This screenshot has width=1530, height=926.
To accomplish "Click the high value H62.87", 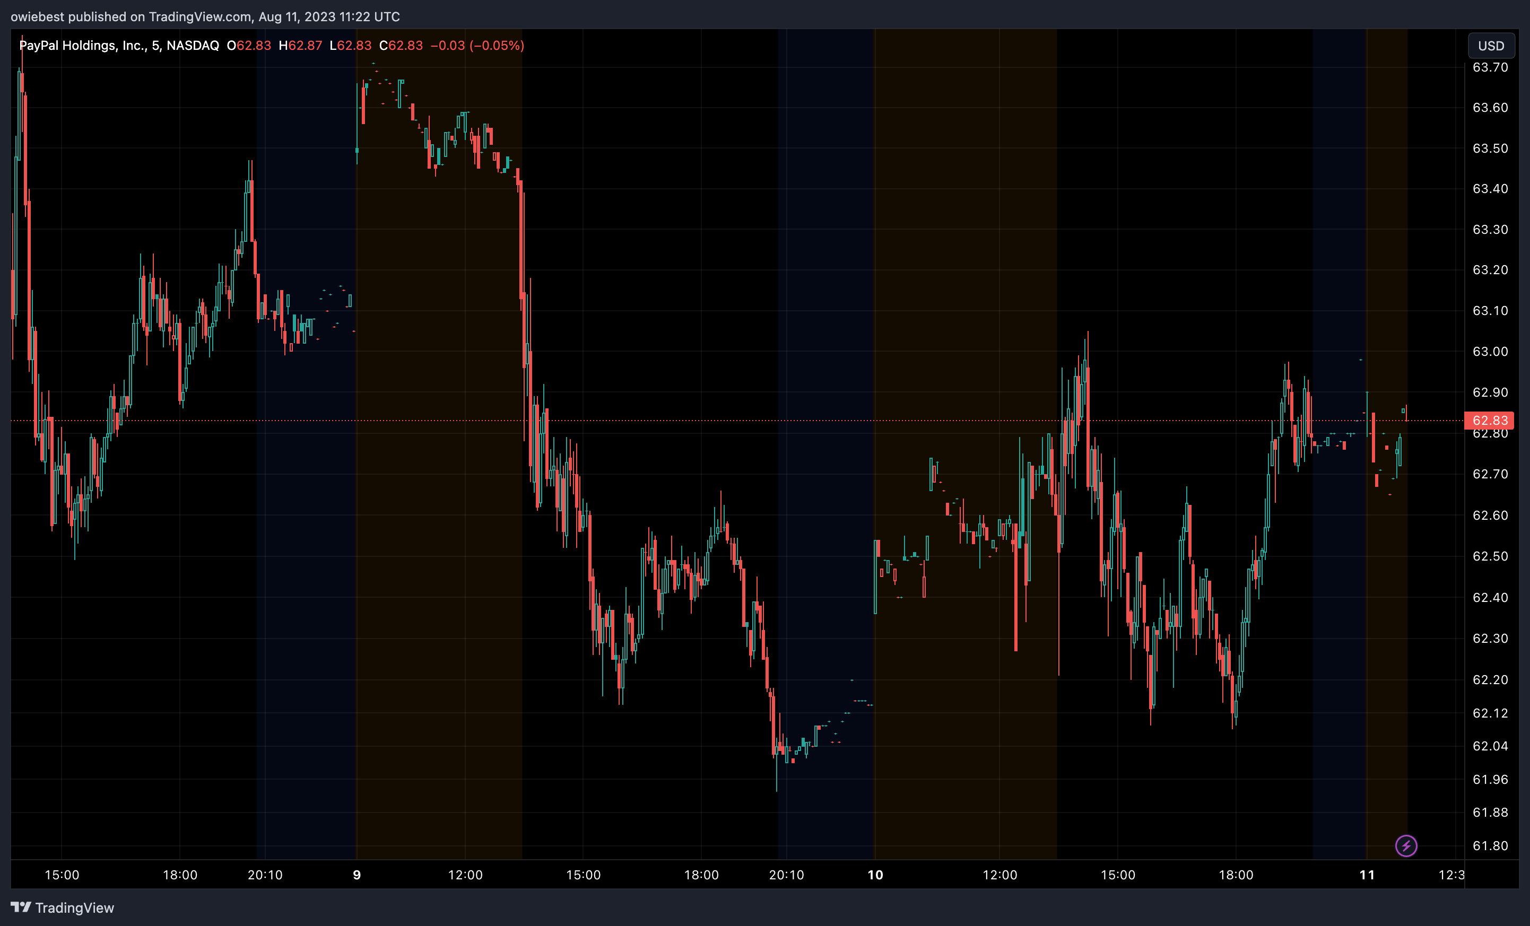I will coord(300,45).
